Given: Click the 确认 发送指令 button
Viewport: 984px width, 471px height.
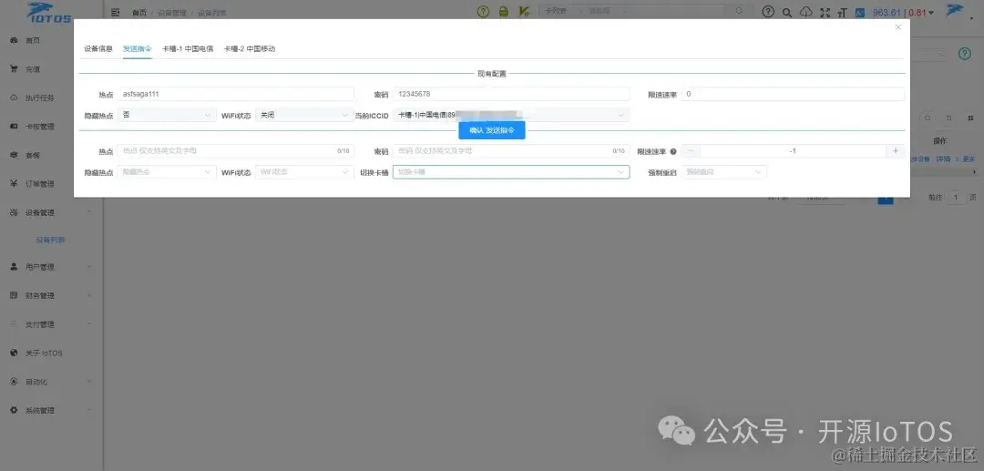Looking at the screenshot, I should [x=492, y=130].
